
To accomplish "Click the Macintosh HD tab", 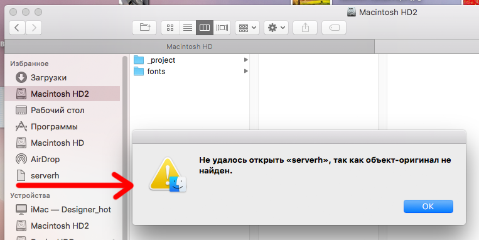I will coord(190,46).
